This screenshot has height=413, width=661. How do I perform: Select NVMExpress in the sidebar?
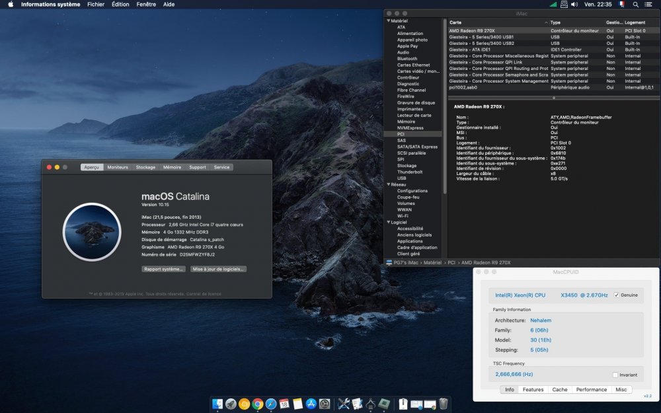(410, 128)
